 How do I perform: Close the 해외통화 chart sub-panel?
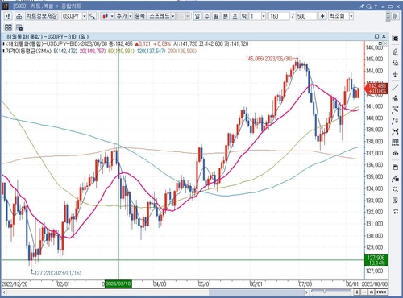pyautogui.click(x=384, y=36)
